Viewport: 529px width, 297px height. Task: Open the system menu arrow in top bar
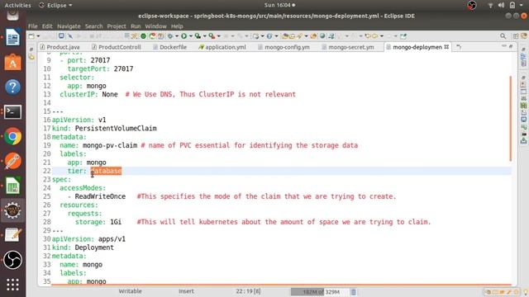(x=522, y=5)
